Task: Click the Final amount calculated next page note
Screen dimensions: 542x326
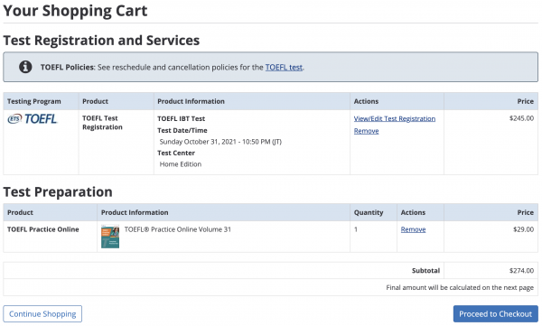Action: point(460,288)
